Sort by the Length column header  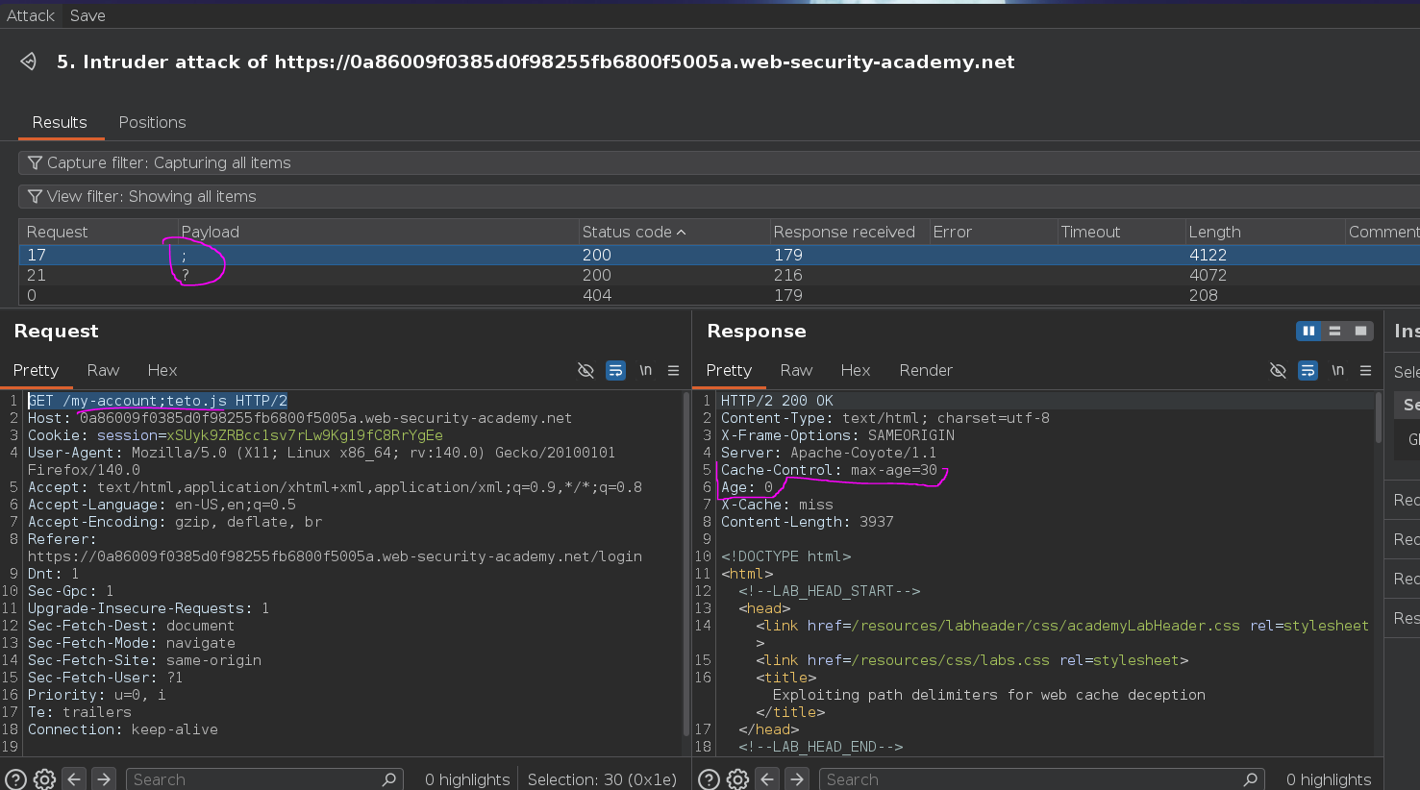click(x=1263, y=232)
